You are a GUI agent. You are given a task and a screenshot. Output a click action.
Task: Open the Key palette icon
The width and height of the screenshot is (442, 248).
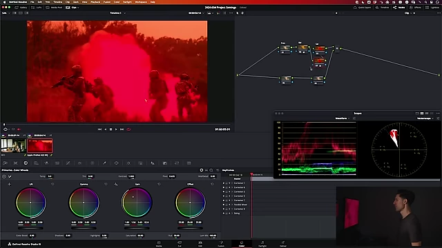click(x=165, y=163)
